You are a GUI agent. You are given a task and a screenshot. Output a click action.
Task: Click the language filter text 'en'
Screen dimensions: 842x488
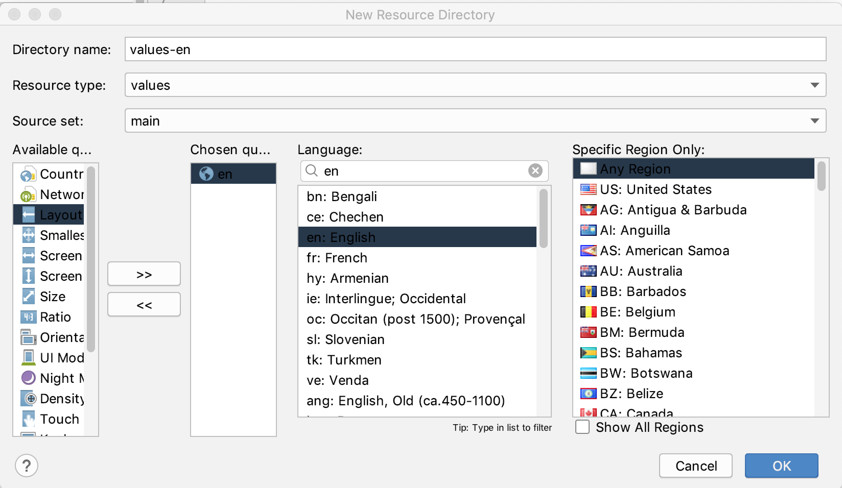pos(331,171)
